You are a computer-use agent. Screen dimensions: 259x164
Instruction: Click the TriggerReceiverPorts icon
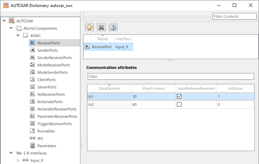33,123
